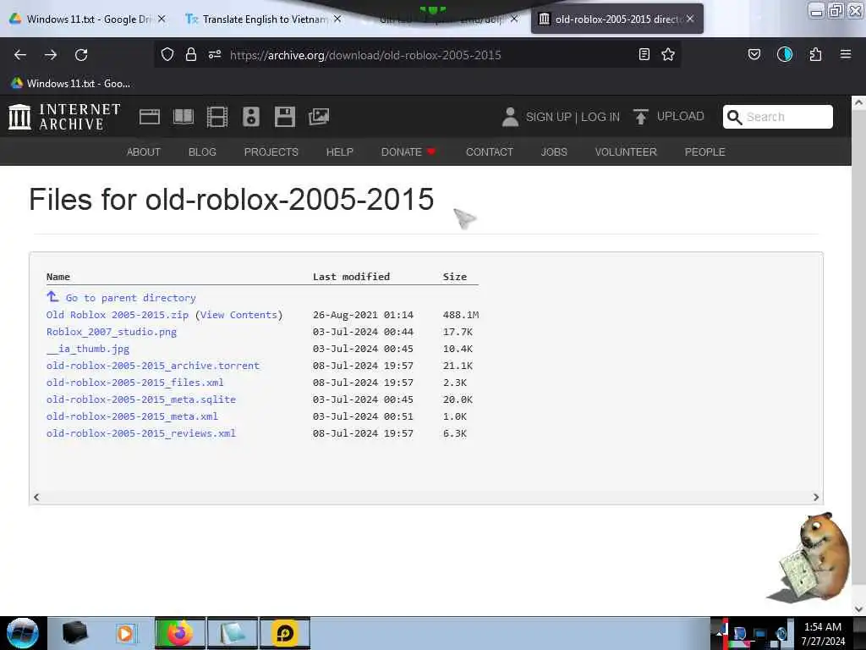The width and height of the screenshot is (866, 650).
Task: Open the yellow taskbar app icon
Action: (284, 633)
